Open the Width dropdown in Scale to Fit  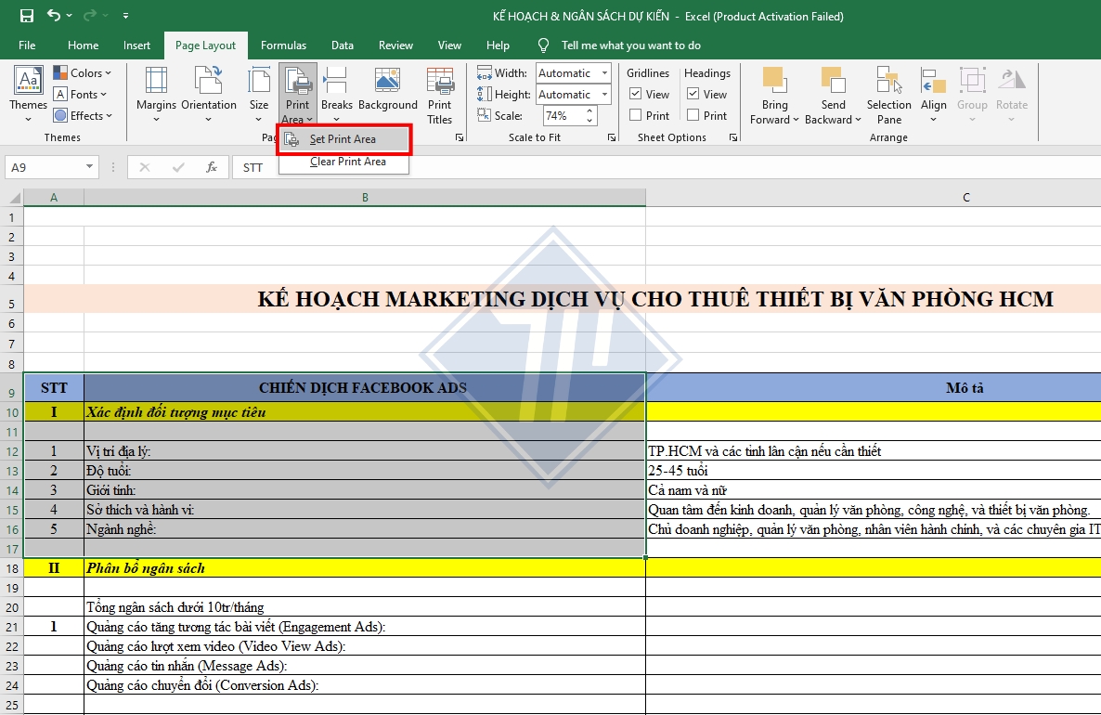point(607,72)
